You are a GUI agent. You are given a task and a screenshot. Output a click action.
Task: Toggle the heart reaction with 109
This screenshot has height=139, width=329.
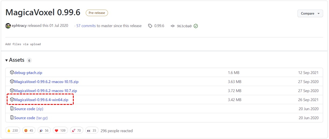pyautogui.click(x=60, y=131)
